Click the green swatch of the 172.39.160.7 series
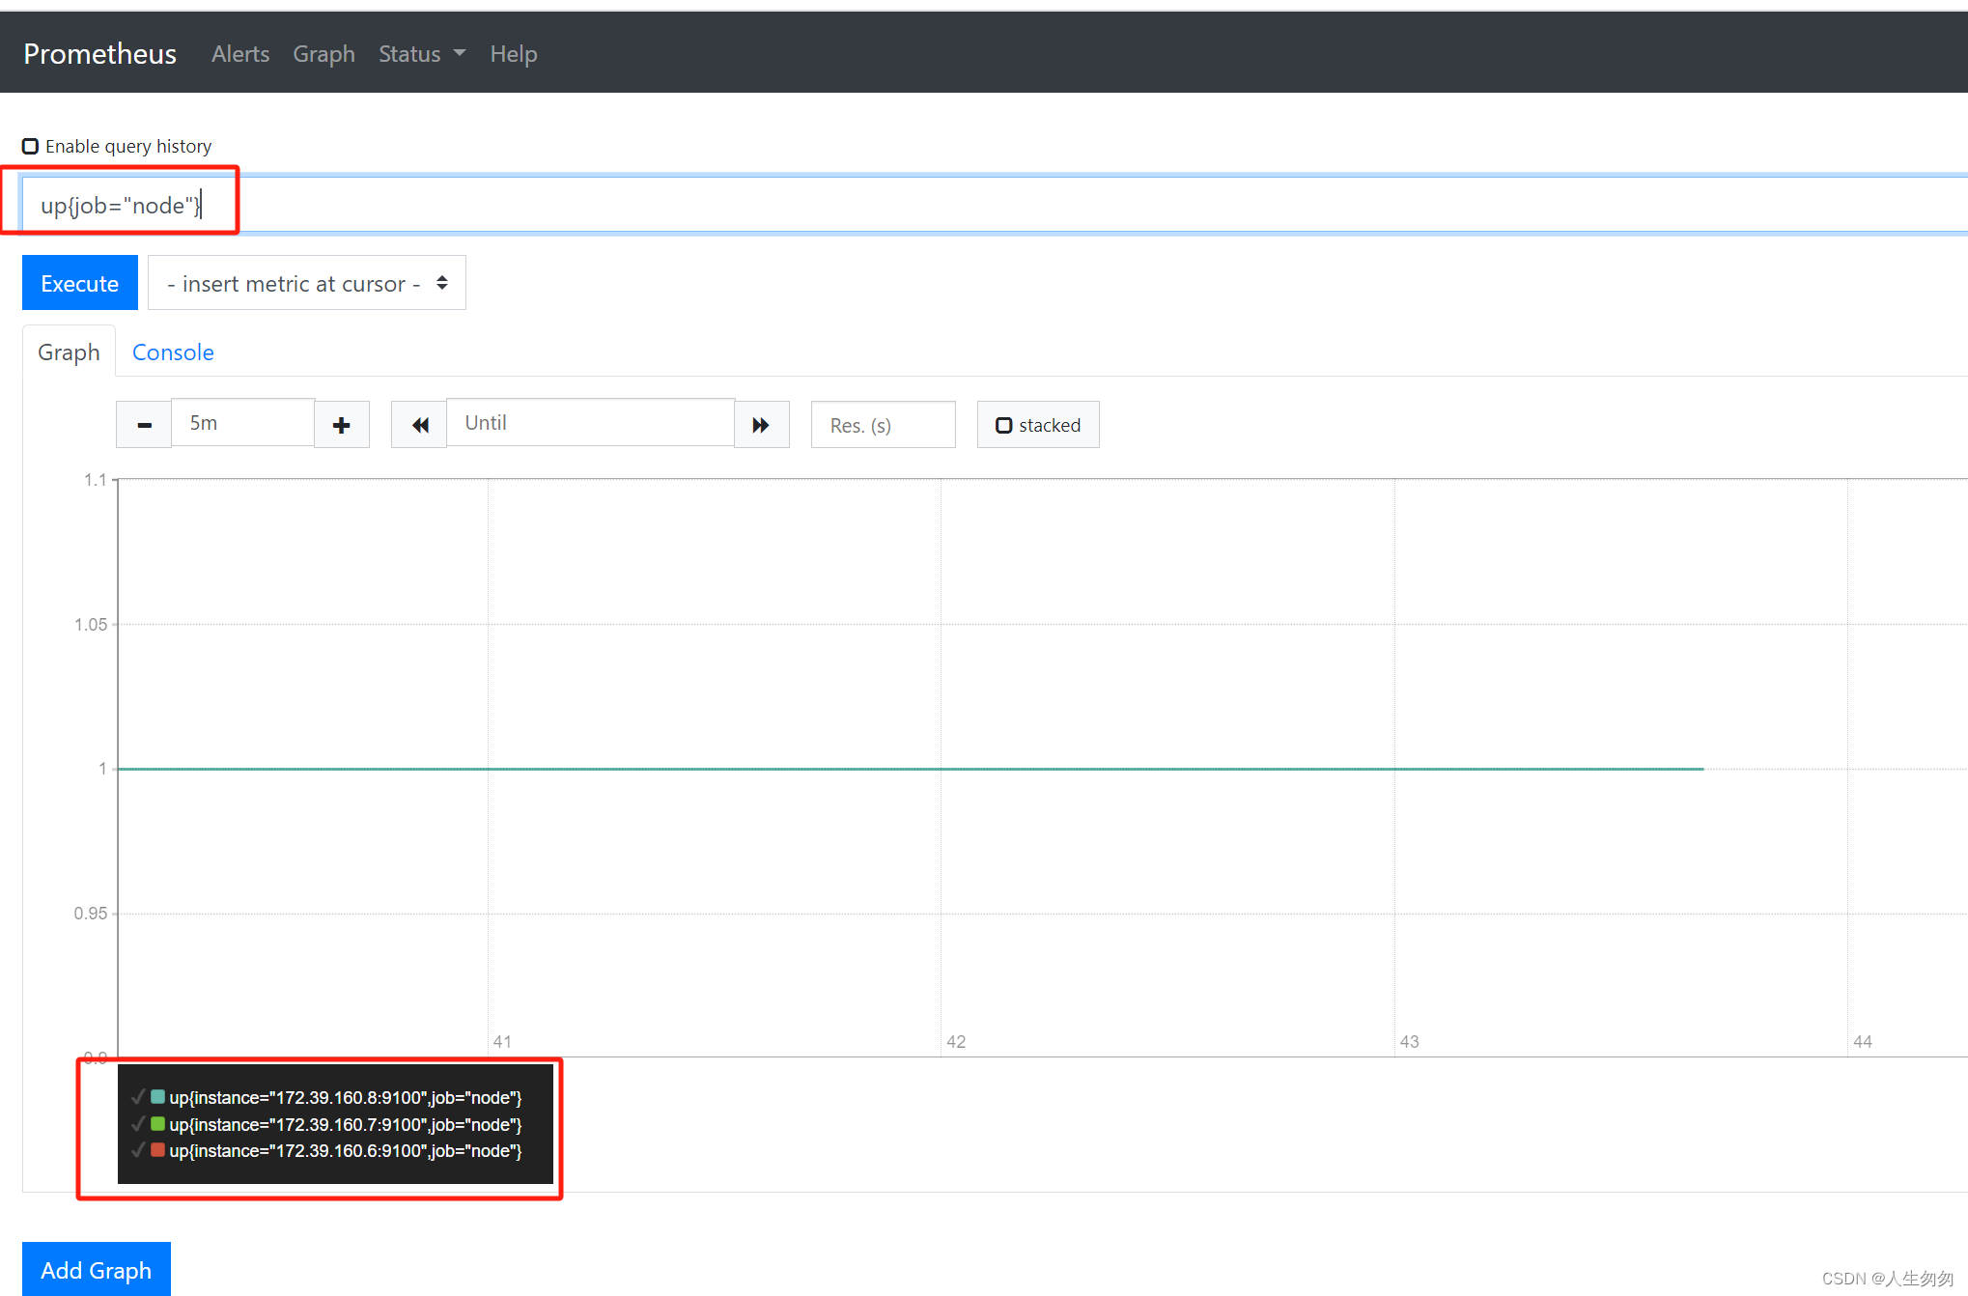Viewport: 1968px width, 1296px height. tap(157, 1124)
